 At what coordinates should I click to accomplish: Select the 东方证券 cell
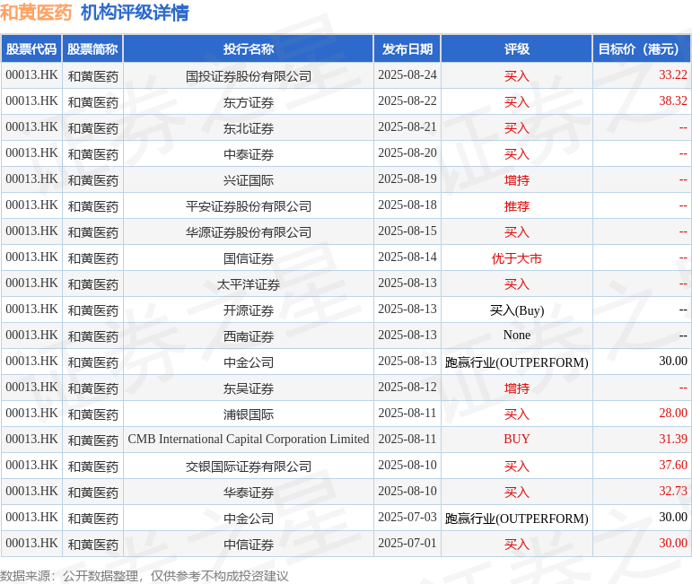point(249,102)
